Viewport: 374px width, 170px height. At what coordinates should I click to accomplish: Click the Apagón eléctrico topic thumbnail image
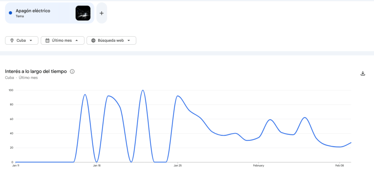coord(83,13)
